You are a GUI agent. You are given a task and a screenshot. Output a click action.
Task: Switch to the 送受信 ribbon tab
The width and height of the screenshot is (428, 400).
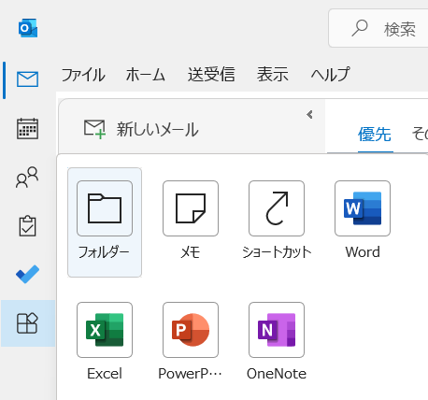(x=211, y=75)
